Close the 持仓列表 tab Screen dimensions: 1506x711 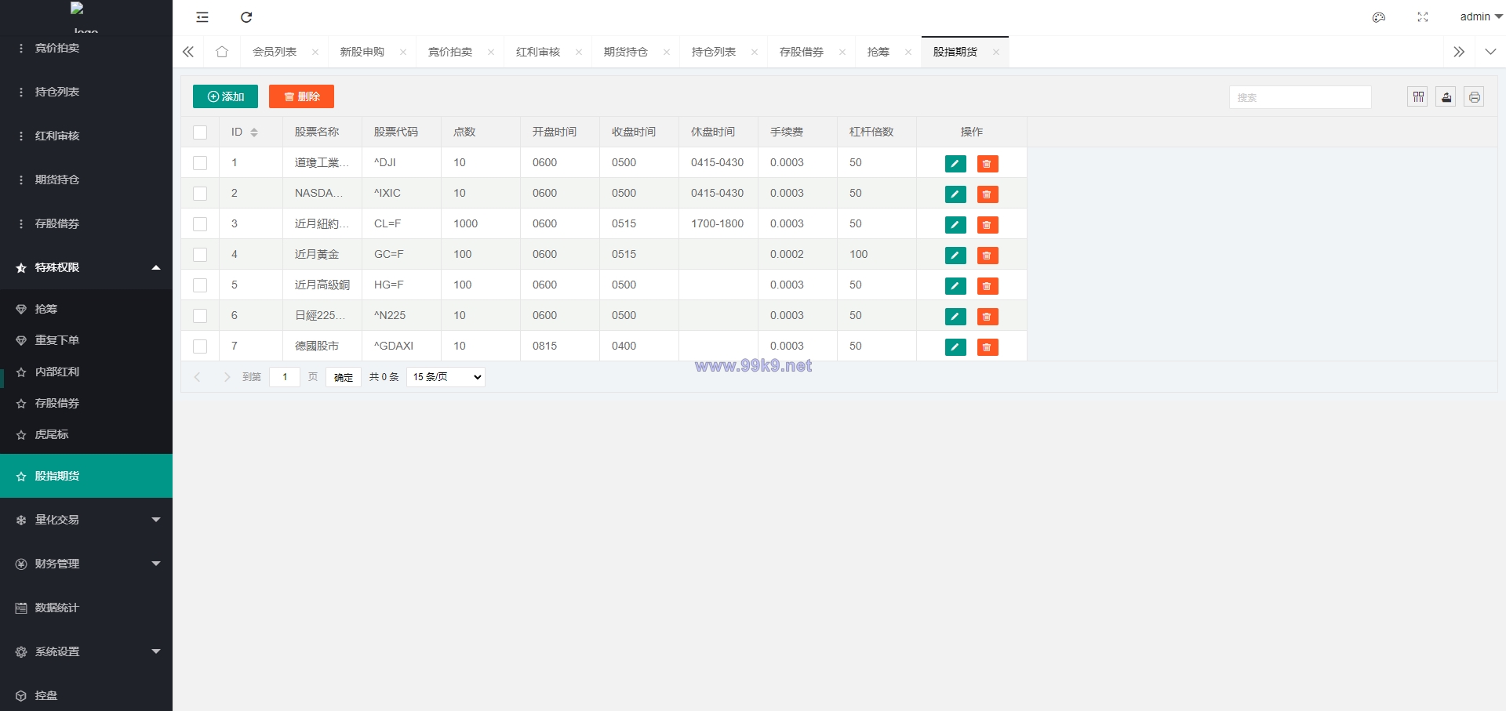click(755, 53)
